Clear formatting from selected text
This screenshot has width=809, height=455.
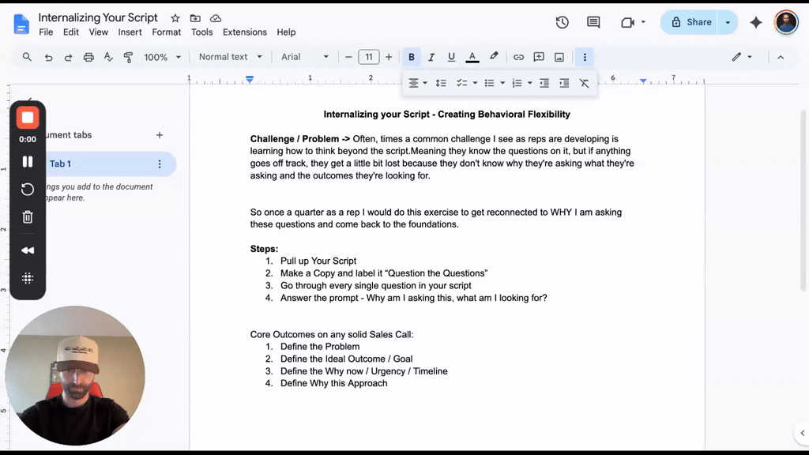pos(584,83)
